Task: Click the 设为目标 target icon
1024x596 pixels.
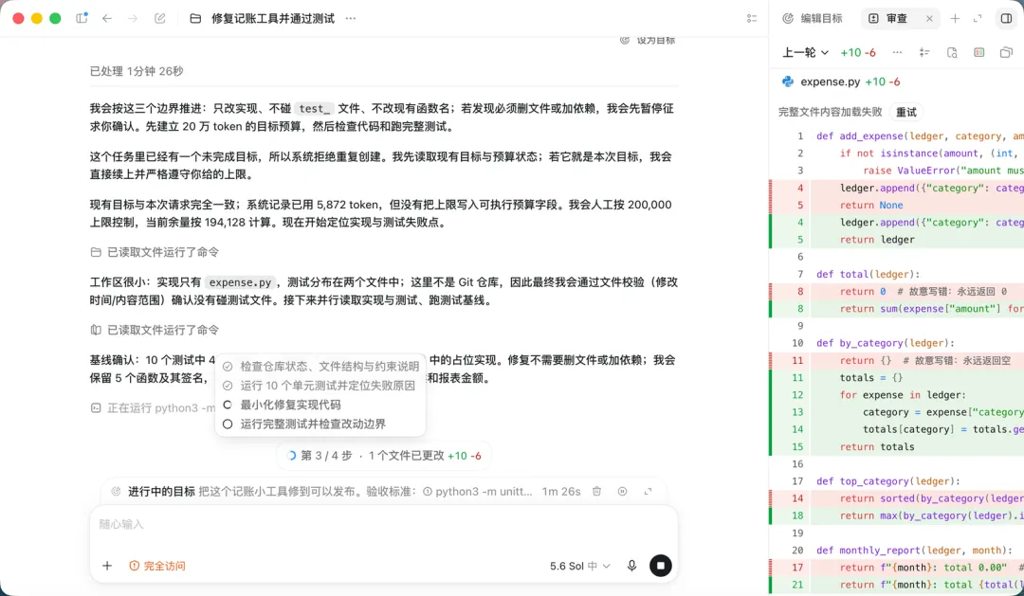Action: tap(624, 40)
